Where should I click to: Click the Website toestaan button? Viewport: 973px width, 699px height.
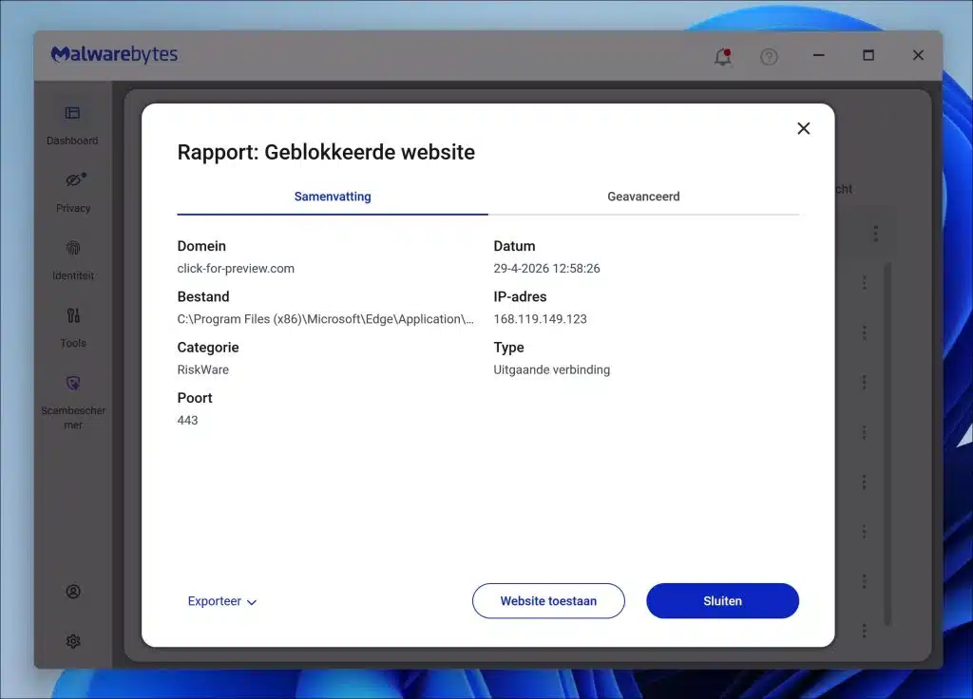point(548,601)
